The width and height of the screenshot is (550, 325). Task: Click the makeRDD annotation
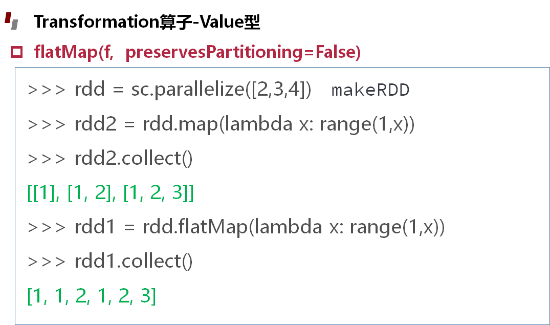[x=370, y=90]
